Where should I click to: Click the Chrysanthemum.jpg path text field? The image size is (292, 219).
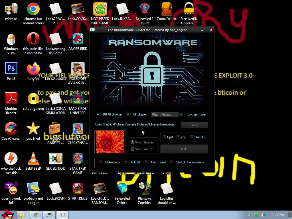pos(135,124)
